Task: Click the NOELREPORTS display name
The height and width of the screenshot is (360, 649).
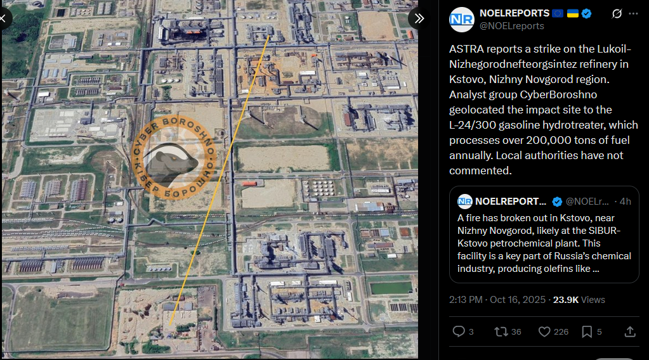Action: [x=515, y=13]
